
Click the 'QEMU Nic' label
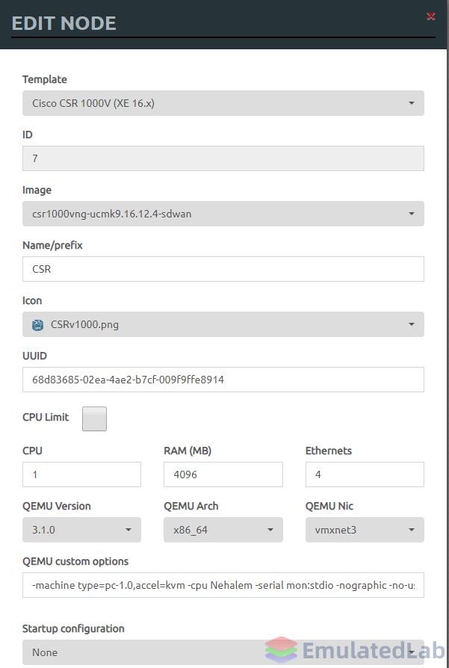(329, 506)
